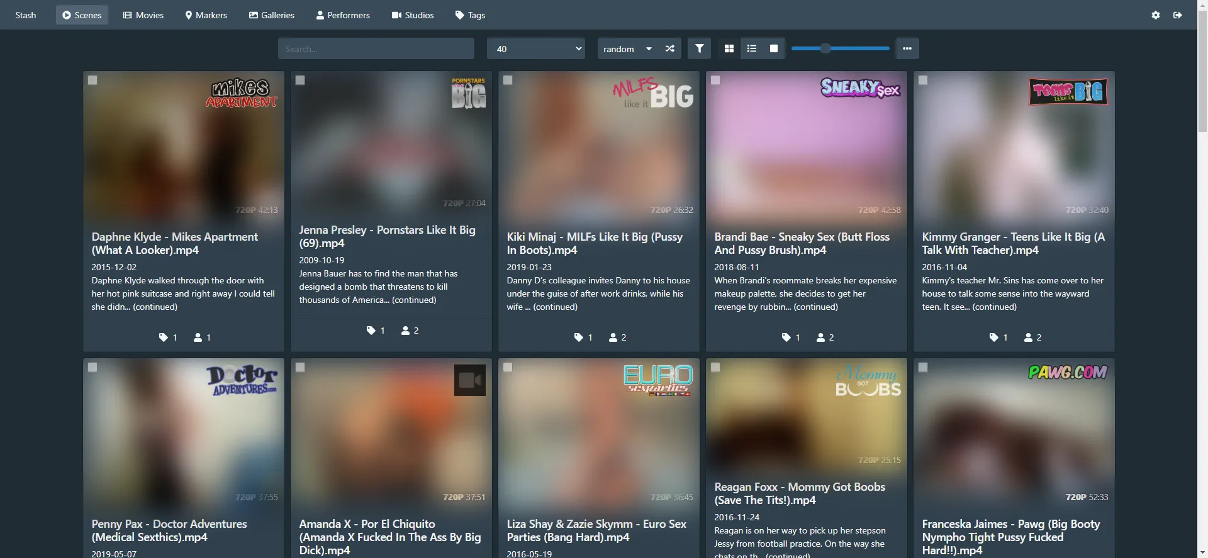Click the Stash home link
This screenshot has width=1208, height=558.
pos(26,15)
